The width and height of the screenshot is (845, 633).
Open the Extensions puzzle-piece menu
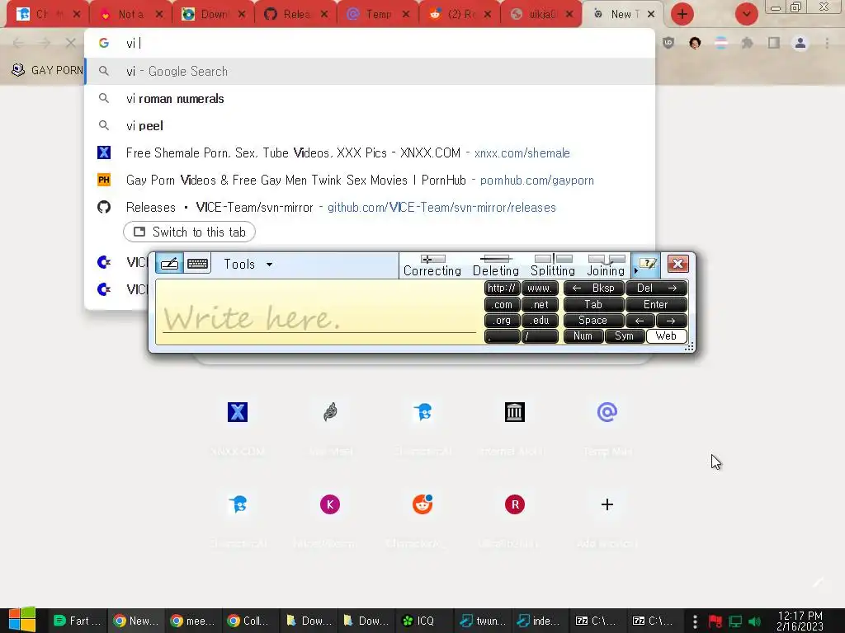[747, 43]
